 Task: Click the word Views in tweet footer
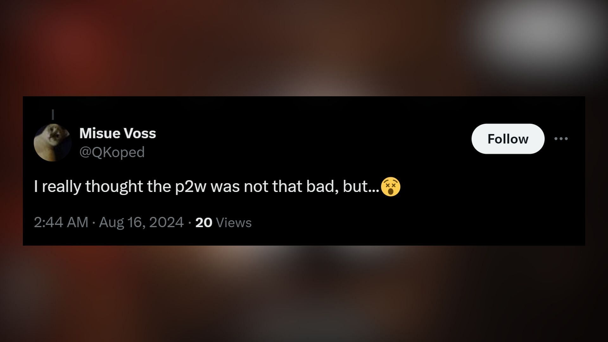(234, 222)
